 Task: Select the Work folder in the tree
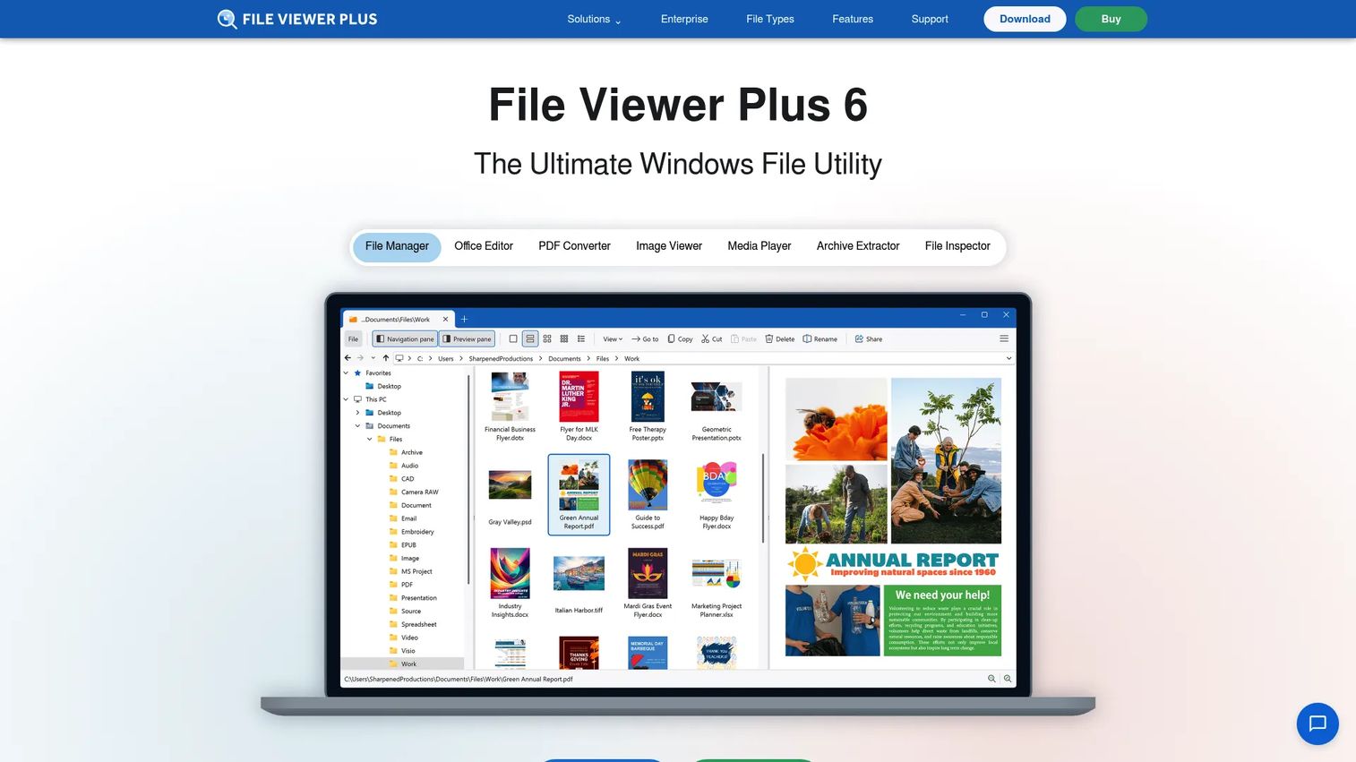(403, 664)
